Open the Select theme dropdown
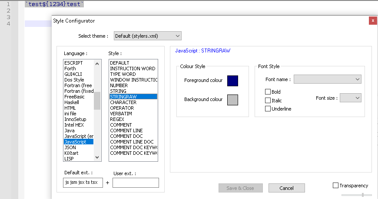This screenshot has height=199, width=378. point(148,36)
